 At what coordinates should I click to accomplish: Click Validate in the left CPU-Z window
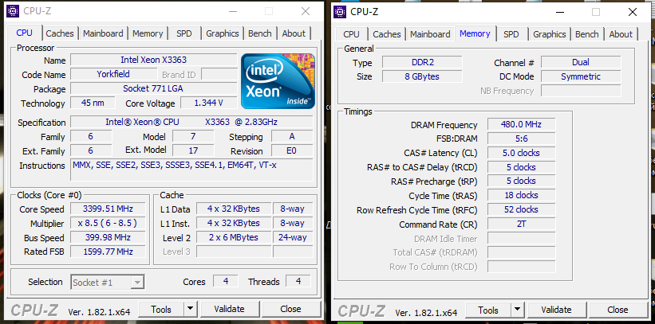pyautogui.click(x=229, y=309)
